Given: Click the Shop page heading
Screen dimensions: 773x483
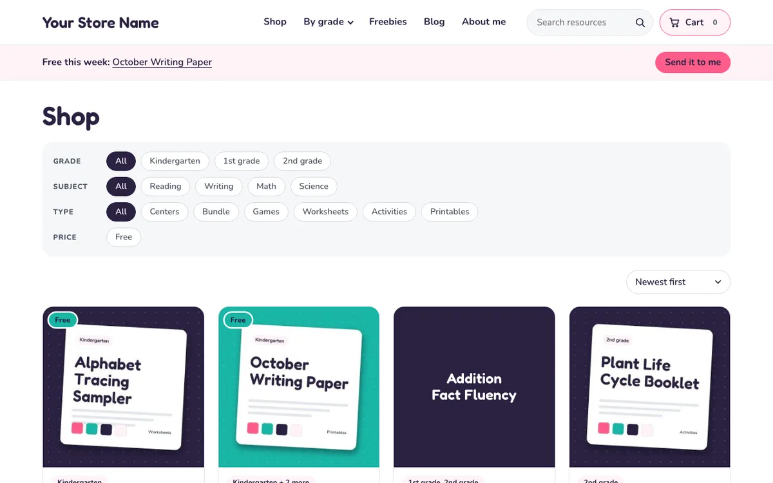Looking at the screenshot, I should point(71,117).
